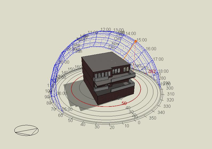212x149 pixels.
Task: Click the "0" azimuth label
Action: click(139, 123)
